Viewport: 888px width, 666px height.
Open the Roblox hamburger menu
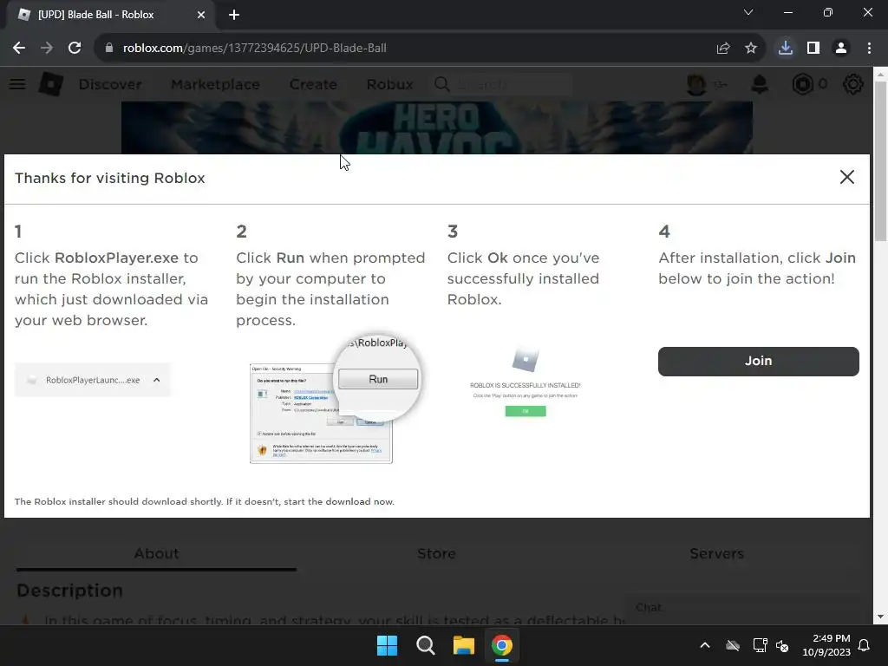(17, 84)
